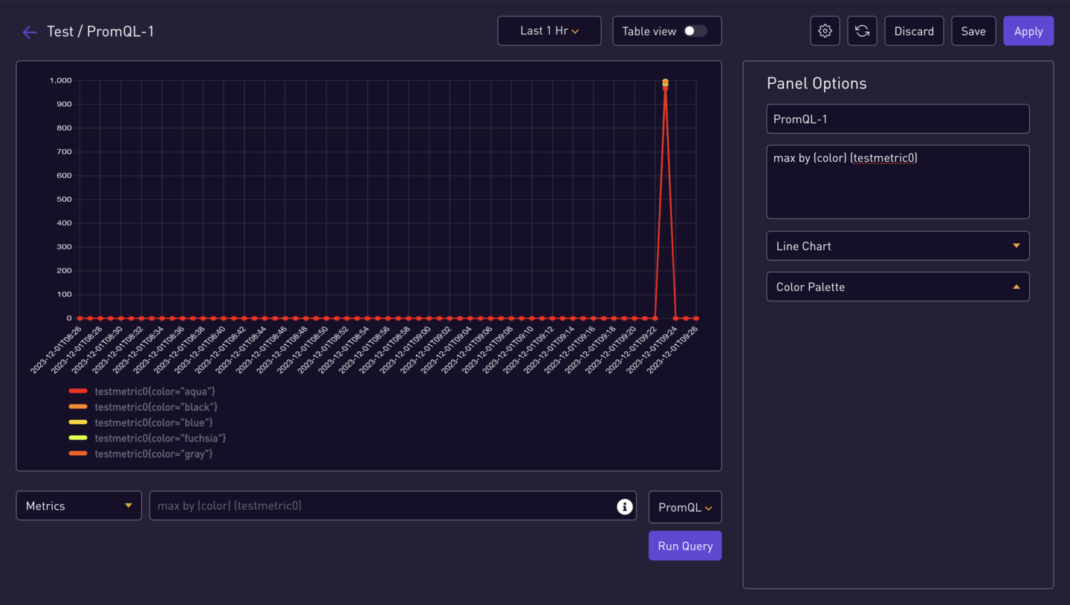Click the bottom query input field

[393, 506]
